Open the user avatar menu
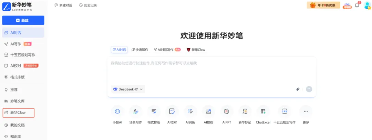This screenshot has height=140, width=372. point(367,6)
